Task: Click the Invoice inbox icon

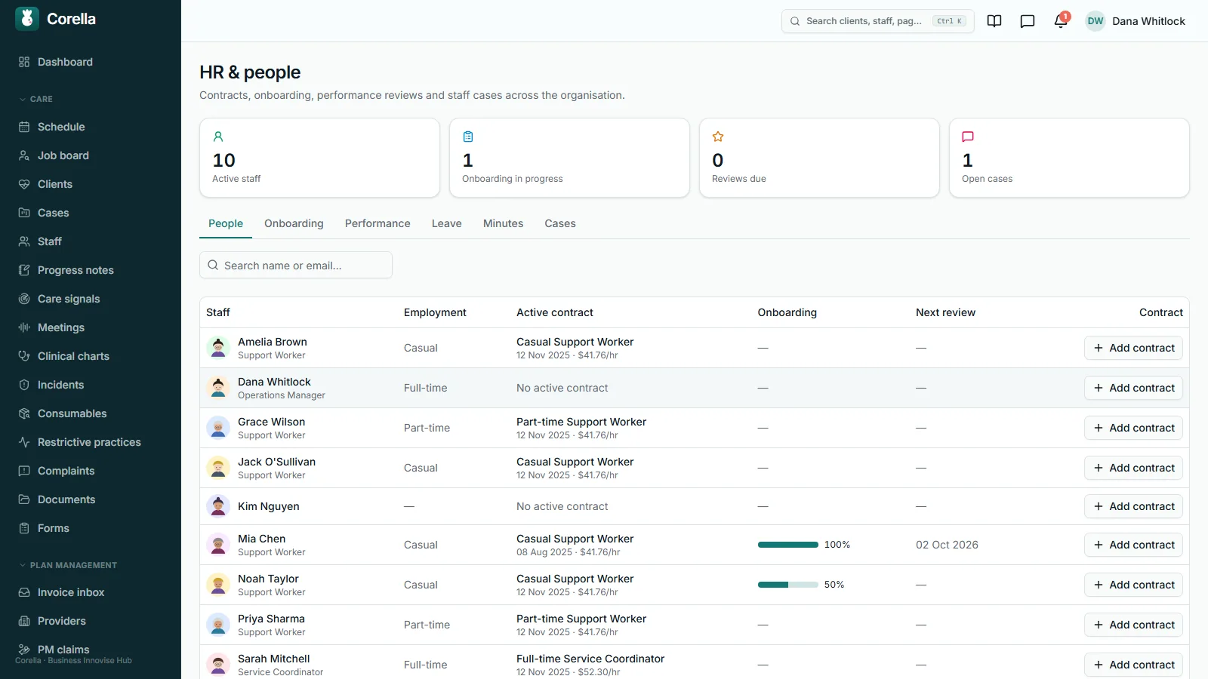Action: [24, 592]
